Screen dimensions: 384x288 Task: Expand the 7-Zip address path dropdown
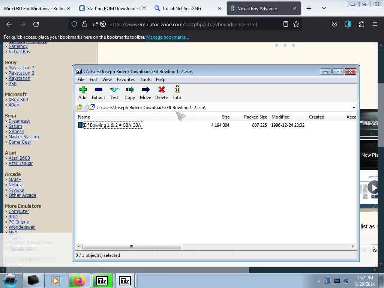[x=354, y=108]
